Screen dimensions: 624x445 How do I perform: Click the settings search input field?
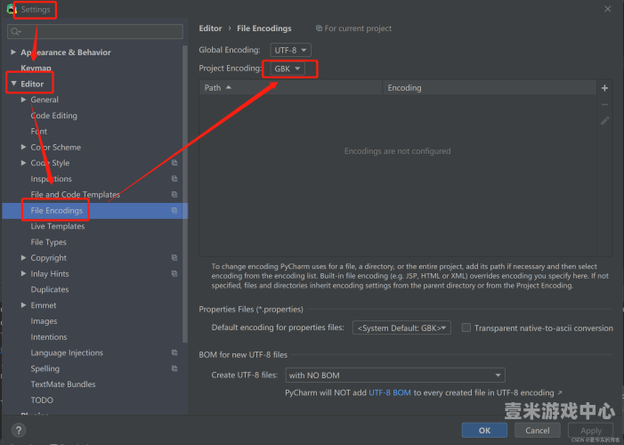pos(95,31)
